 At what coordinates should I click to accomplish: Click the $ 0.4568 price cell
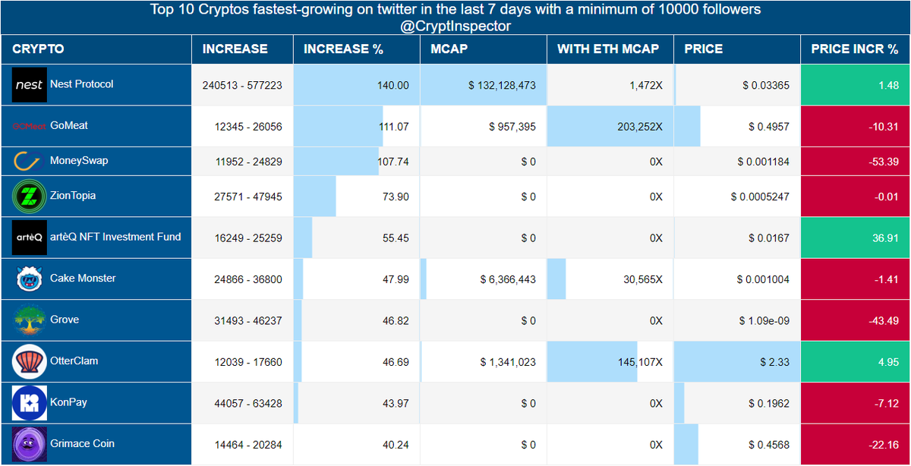click(x=737, y=444)
